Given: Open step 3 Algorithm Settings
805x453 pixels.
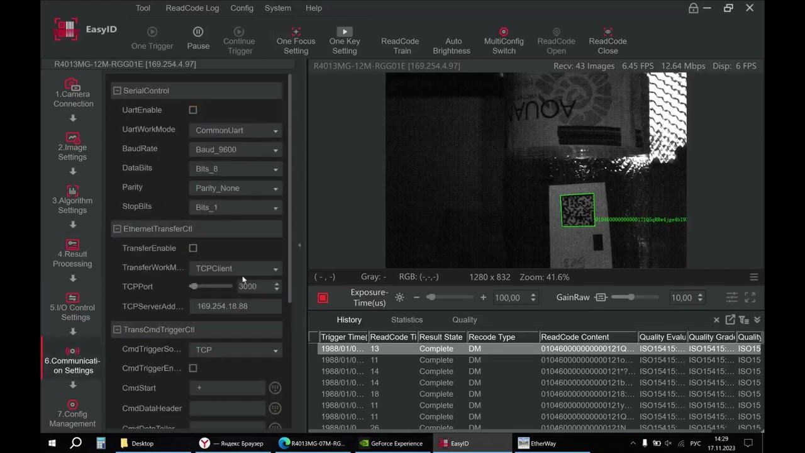Looking at the screenshot, I should (x=73, y=200).
